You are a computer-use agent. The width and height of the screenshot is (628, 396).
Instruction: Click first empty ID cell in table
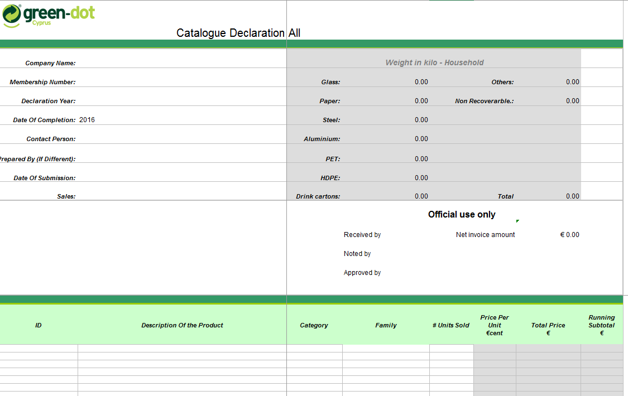click(39, 349)
